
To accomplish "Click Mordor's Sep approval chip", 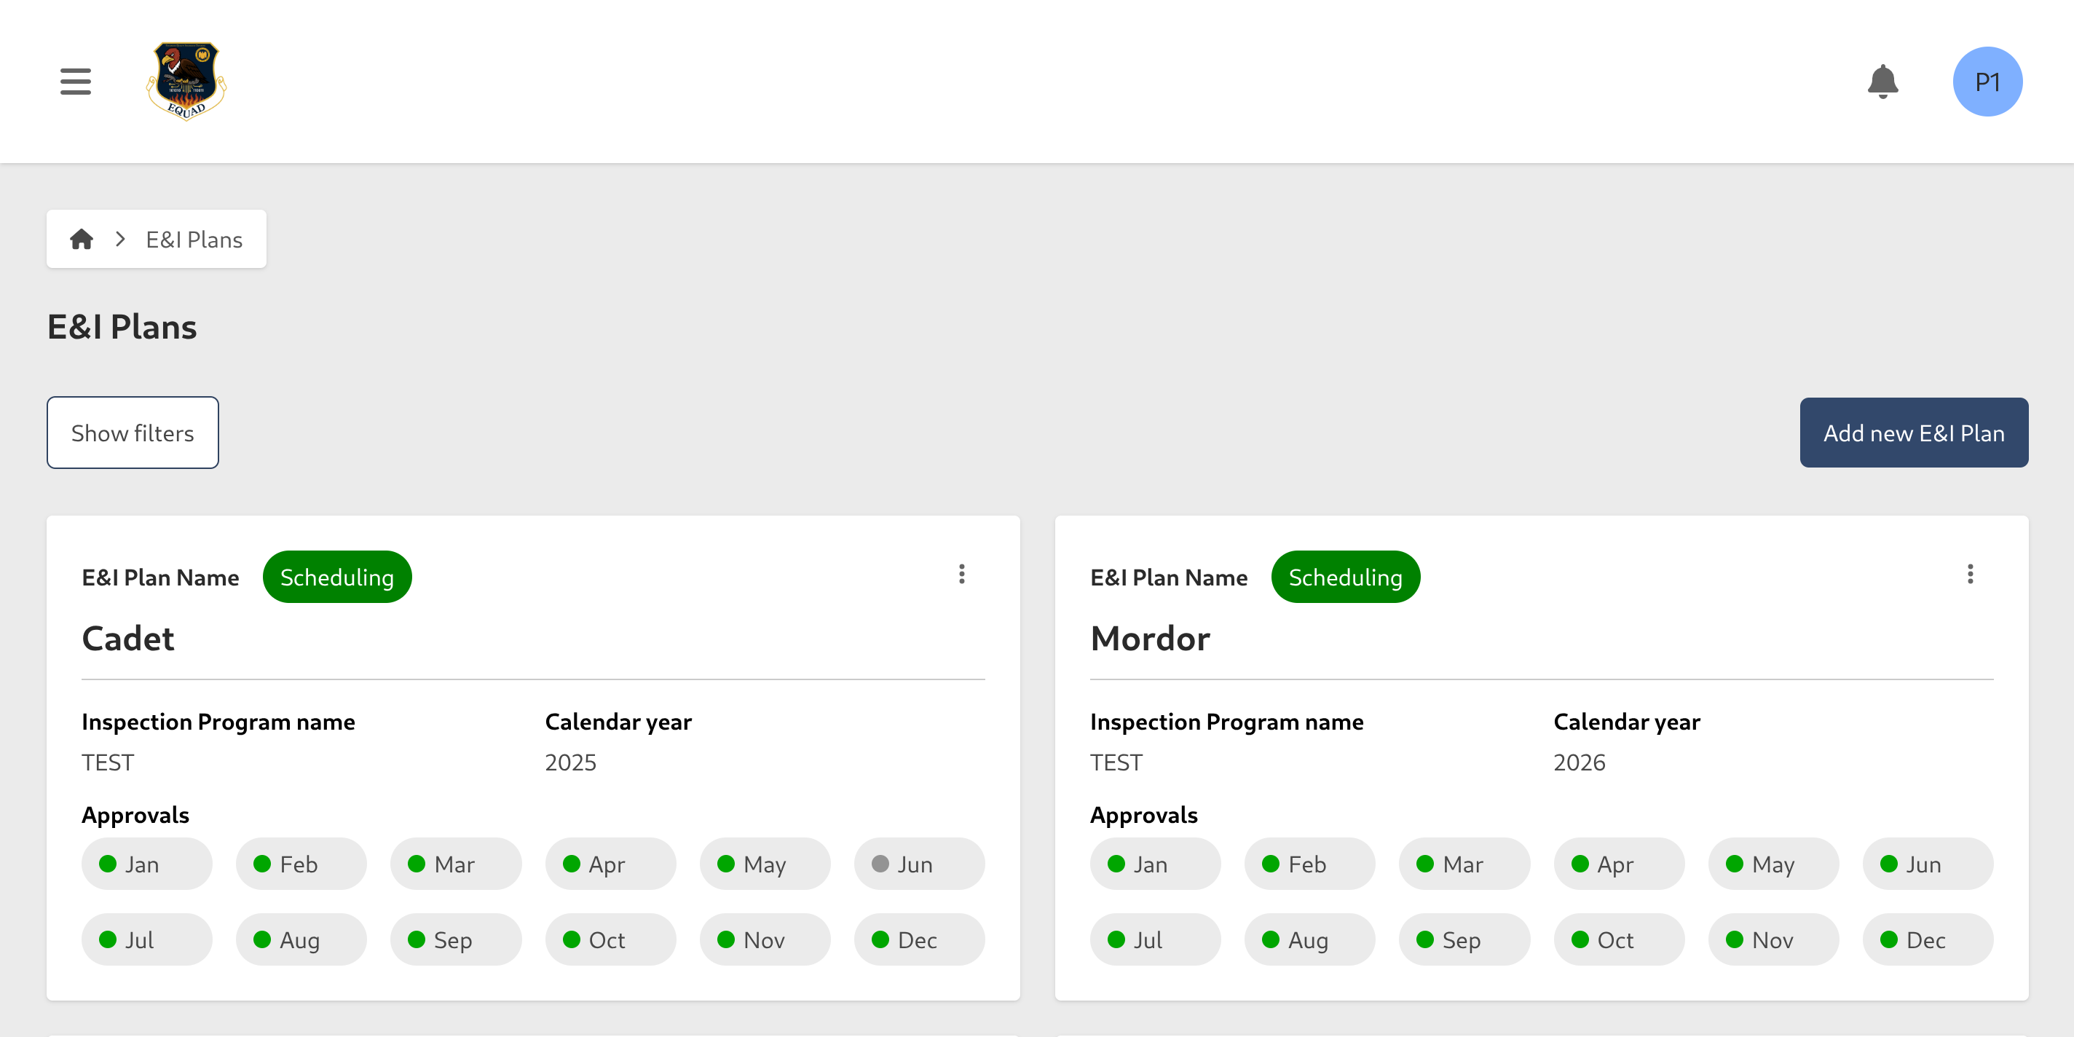I will [x=1464, y=939].
